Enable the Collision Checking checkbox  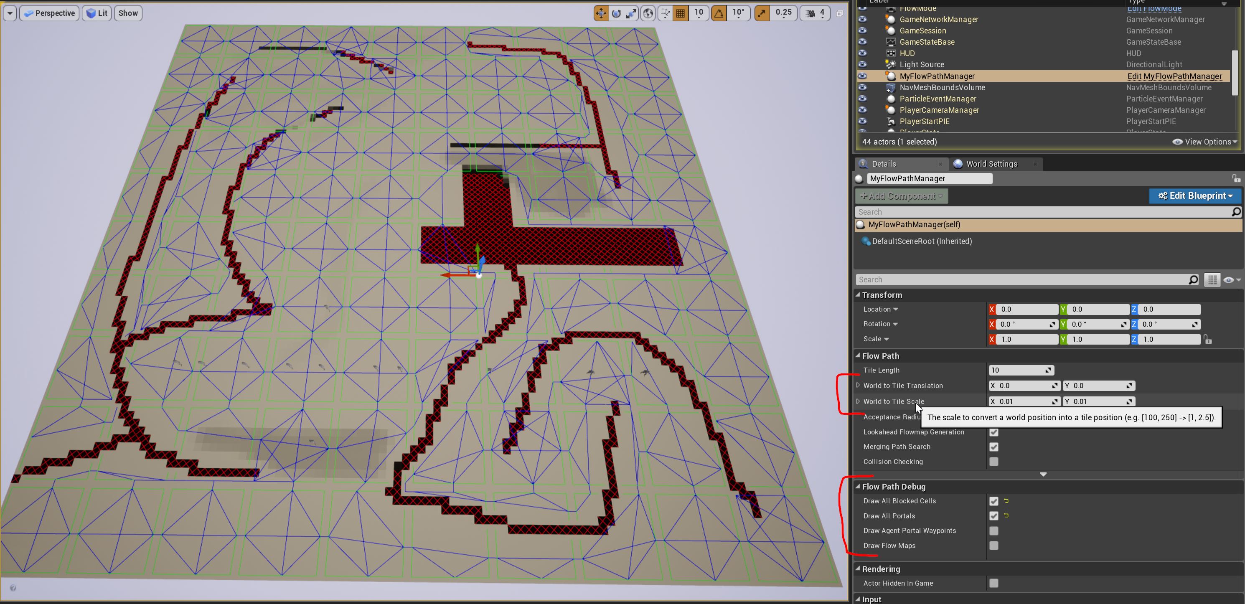pos(994,462)
